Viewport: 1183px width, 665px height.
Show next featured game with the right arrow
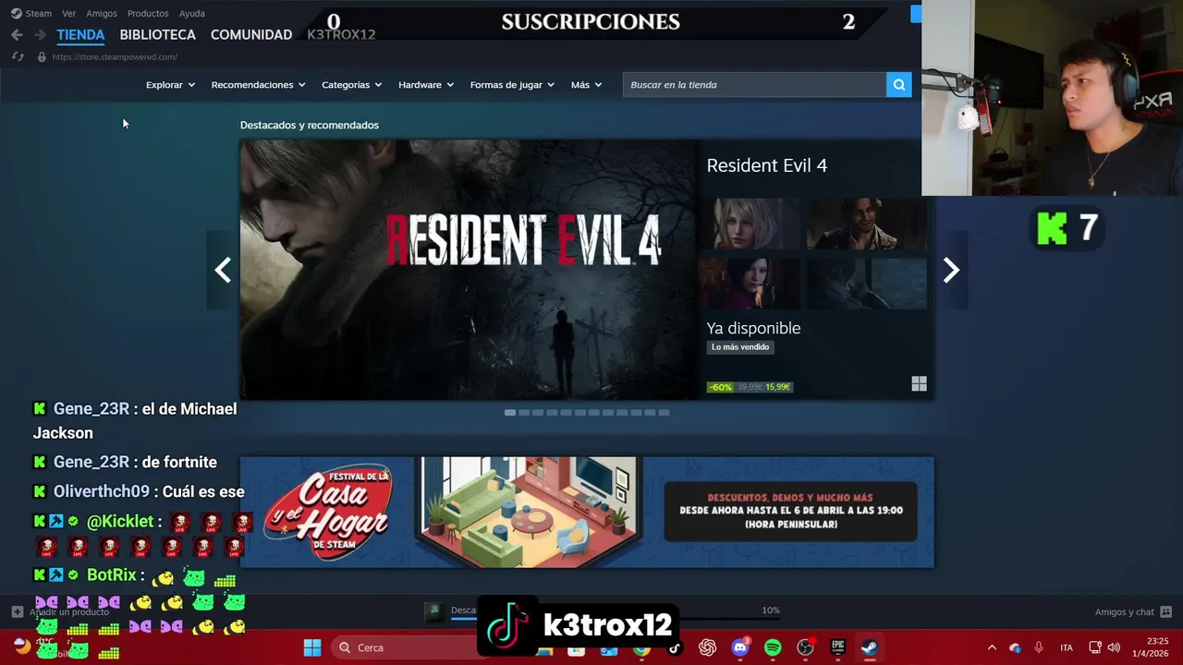[951, 270]
